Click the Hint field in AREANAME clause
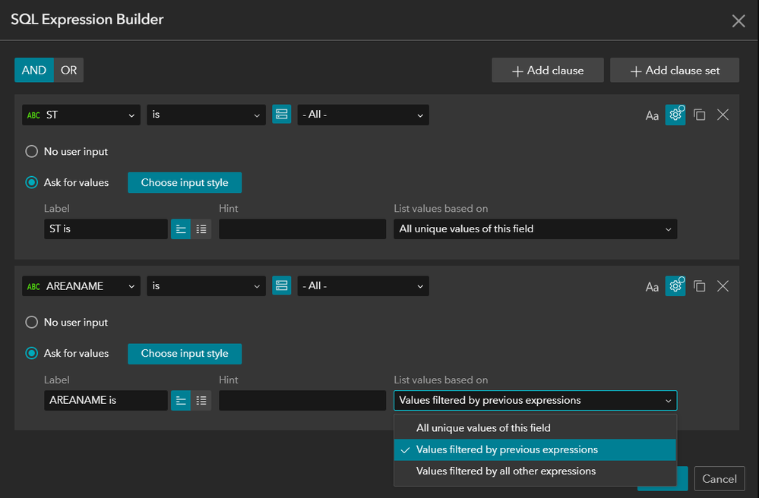 tap(302, 400)
